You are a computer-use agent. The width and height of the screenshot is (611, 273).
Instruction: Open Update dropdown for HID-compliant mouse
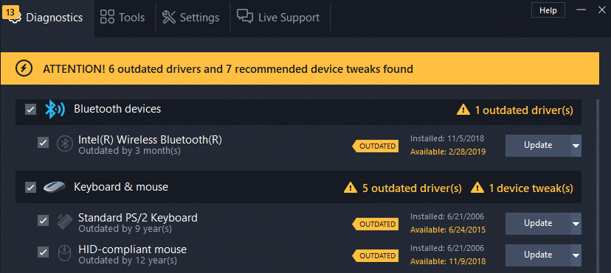coord(576,255)
